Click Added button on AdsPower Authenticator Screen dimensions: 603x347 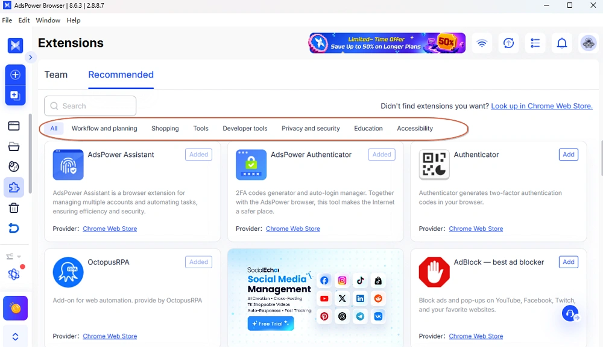coord(382,155)
